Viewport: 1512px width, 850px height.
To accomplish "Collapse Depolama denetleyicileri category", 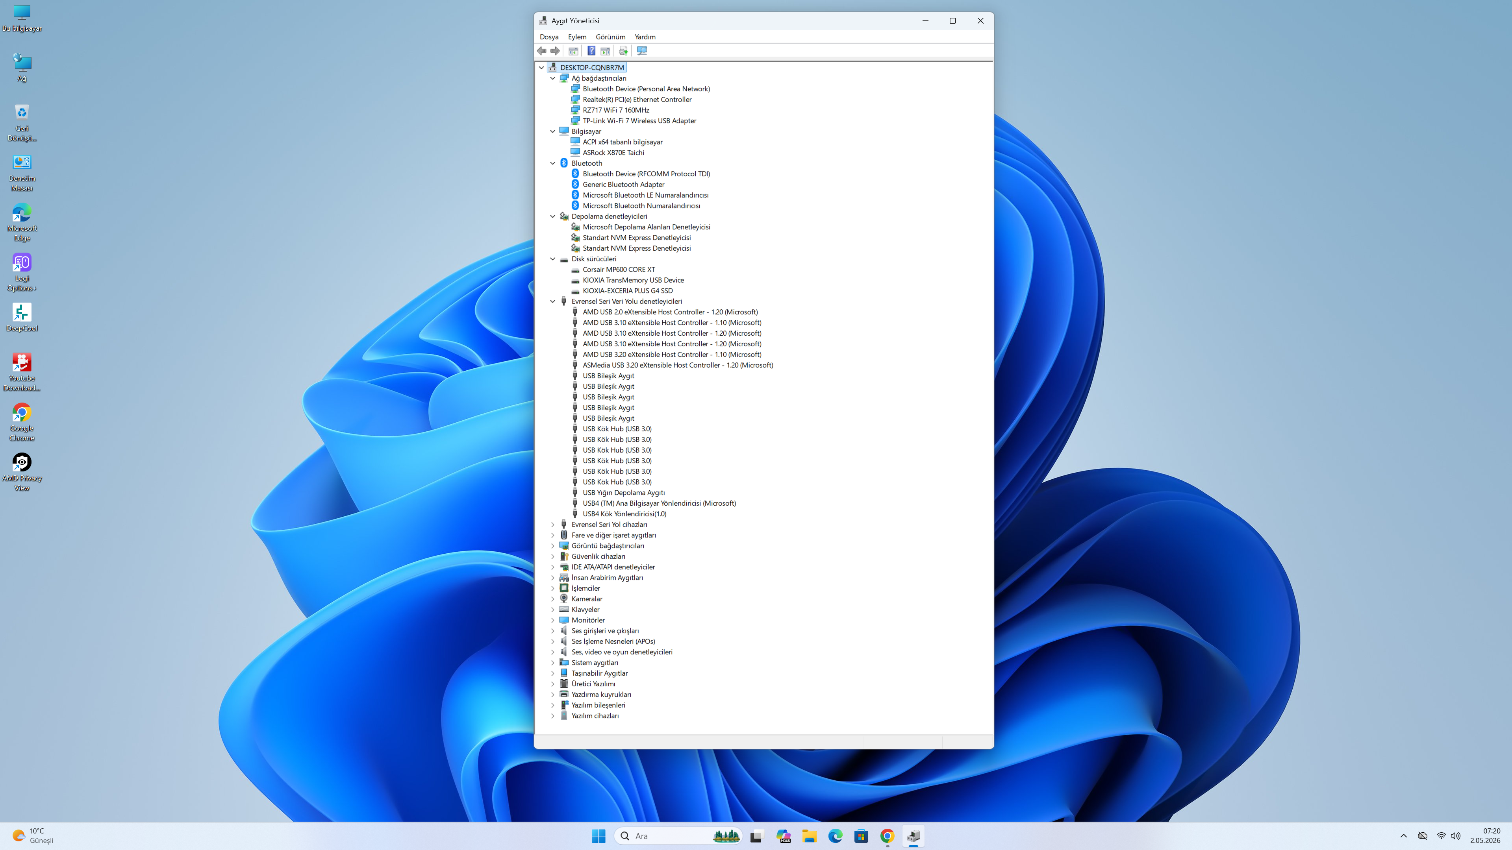I will coord(552,216).
